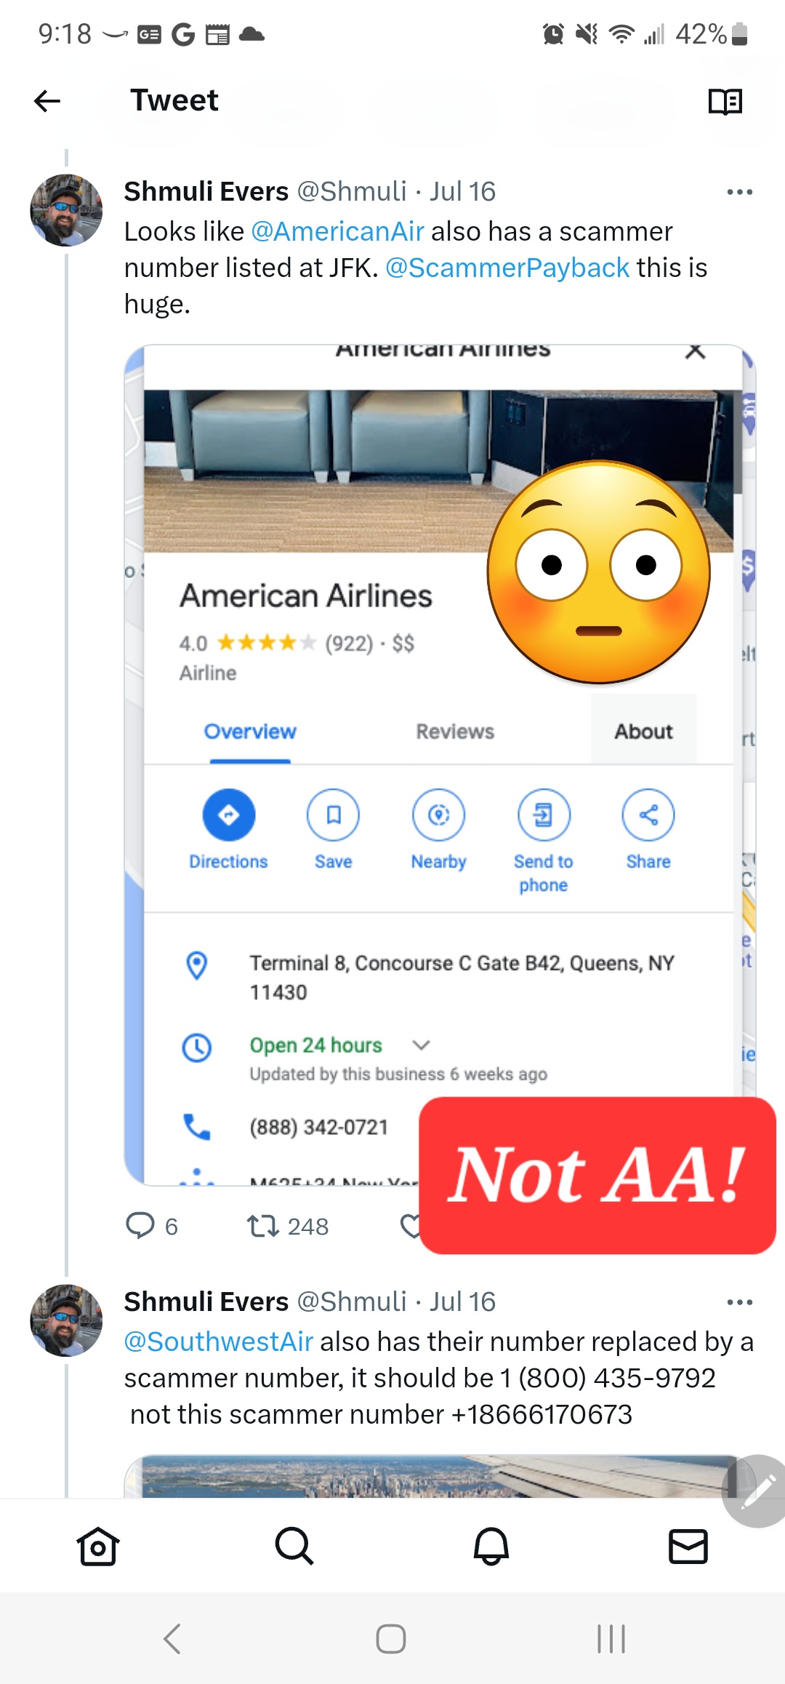Open Notifications via the bell icon

(491, 1545)
